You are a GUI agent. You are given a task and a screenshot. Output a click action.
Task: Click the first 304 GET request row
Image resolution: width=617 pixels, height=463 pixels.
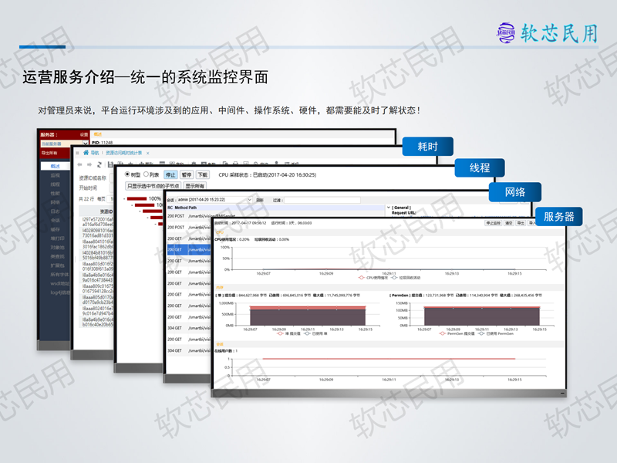(x=188, y=328)
